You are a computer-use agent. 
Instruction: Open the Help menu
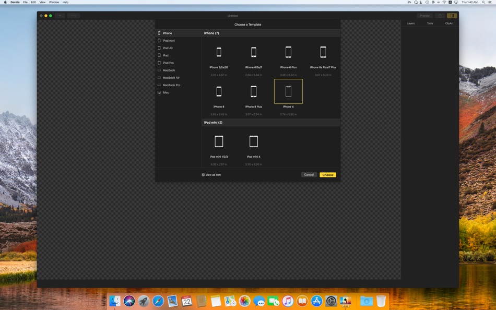(x=65, y=2)
